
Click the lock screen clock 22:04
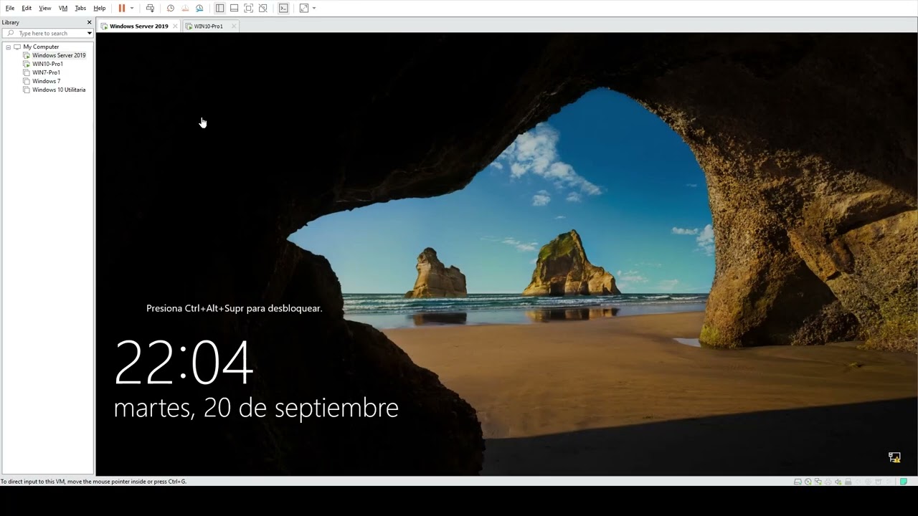184,363
